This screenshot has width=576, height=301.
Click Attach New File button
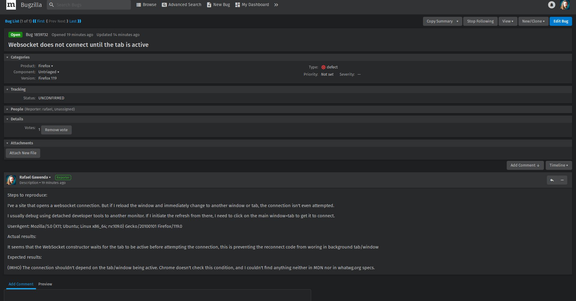[x=23, y=153]
